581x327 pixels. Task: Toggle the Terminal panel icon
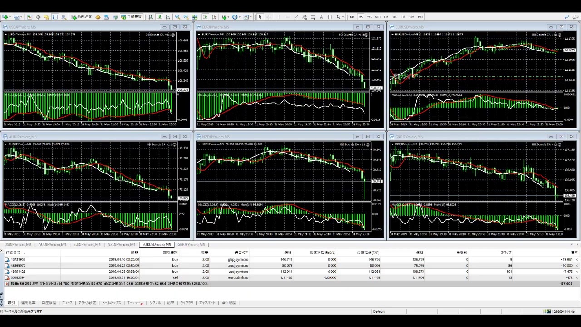click(x=55, y=17)
